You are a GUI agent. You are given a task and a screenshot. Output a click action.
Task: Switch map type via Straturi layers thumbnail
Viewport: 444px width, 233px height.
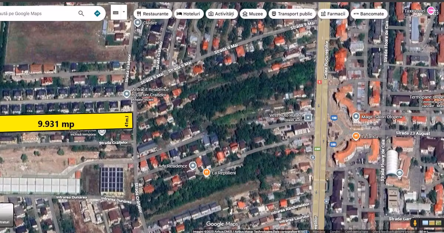click(6, 215)
